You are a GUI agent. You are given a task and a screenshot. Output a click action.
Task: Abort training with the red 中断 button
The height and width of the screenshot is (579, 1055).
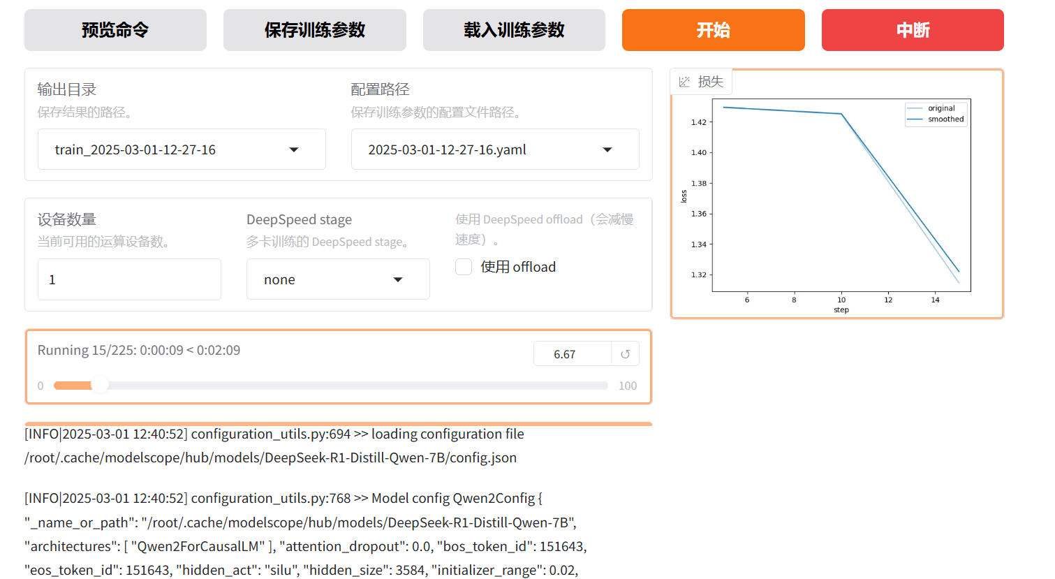click(912, 30)
